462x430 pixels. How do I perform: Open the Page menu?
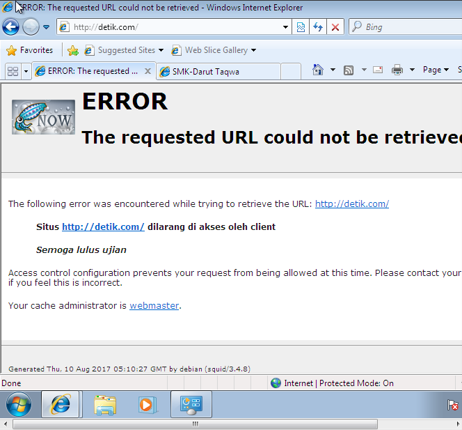(x=436, y=70)
